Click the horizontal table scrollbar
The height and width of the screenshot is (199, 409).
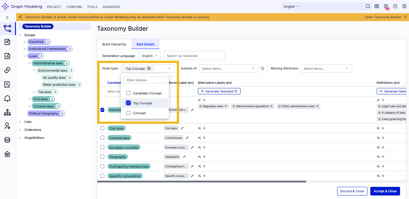point(201,181)
